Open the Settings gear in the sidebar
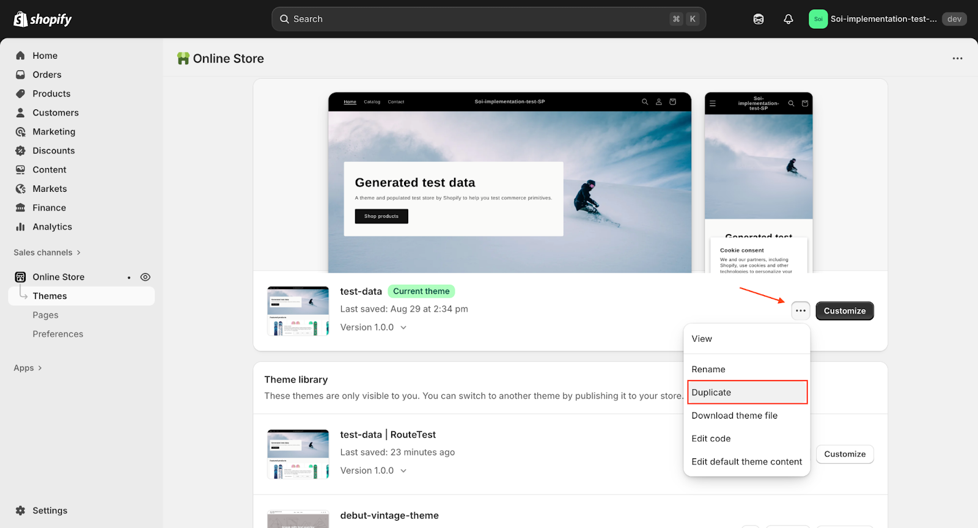Screen dimensions: 978x528 21,510
